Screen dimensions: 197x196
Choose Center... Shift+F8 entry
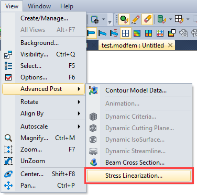(x=43, y=174)
